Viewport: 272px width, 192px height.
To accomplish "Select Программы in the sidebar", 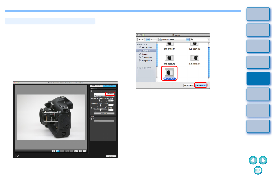I will [x=145, y=57].
